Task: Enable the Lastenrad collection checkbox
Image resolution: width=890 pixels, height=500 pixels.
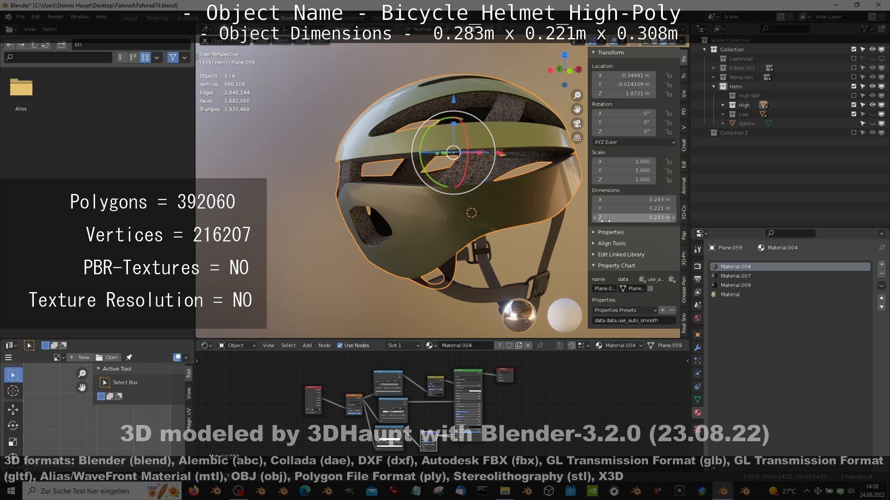Action: (854, 59)
